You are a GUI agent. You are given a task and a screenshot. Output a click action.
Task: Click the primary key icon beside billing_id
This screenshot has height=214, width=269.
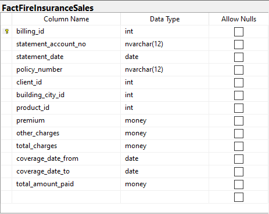pos(7,31)
